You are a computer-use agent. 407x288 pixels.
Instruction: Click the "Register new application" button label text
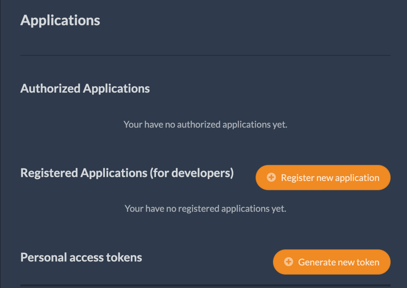click(330, 178)
